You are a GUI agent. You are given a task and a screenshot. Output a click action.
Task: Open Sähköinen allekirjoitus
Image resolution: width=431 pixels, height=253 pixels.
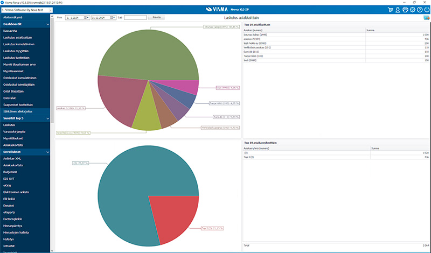coord(18,111)
